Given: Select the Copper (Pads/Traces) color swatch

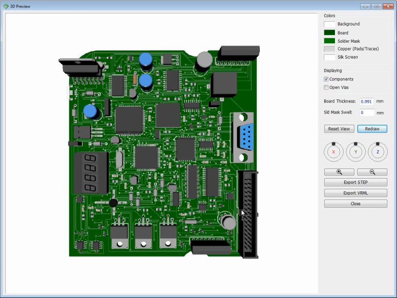Looking at the screenshot, I should (x=330, y=49).
